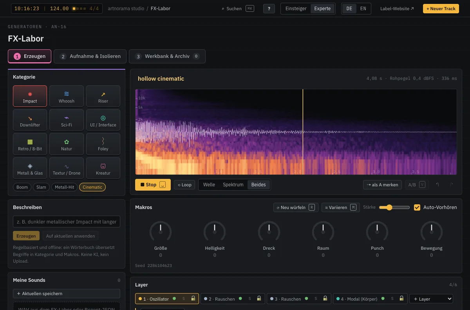Image resolution: width=470 pixels, height=310 pixels.
Task: Open the Aufnahme & Isolieren tab
Action: (90, 56)
